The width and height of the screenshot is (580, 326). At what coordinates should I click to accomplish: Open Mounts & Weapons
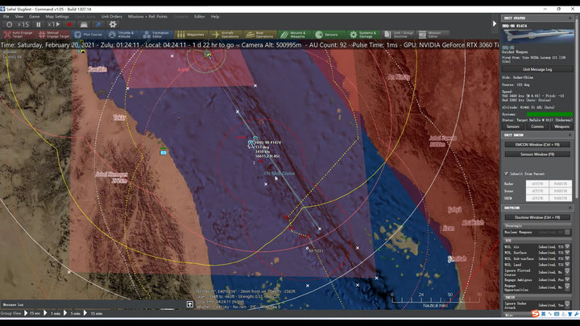[x=294, y=35]
